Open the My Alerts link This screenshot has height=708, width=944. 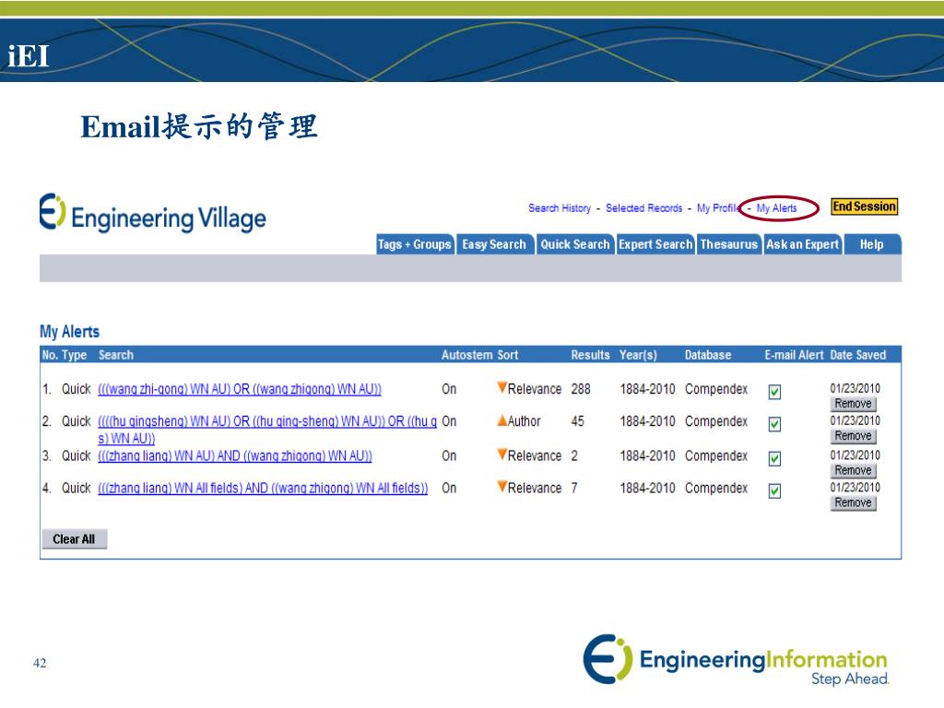[776, 207]
